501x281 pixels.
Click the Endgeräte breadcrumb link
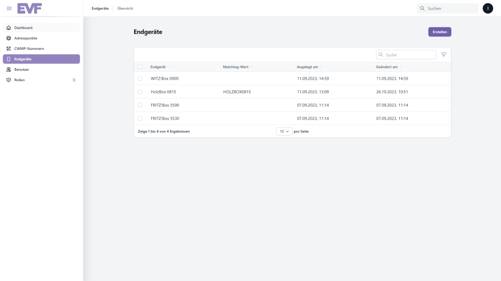pyautogui.click(x=100, y=8)
